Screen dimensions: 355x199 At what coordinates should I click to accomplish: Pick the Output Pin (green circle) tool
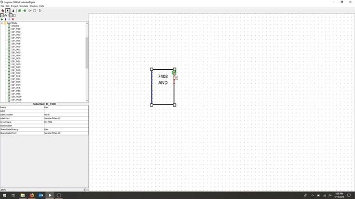pyautogui.click(x=24, y=11)
